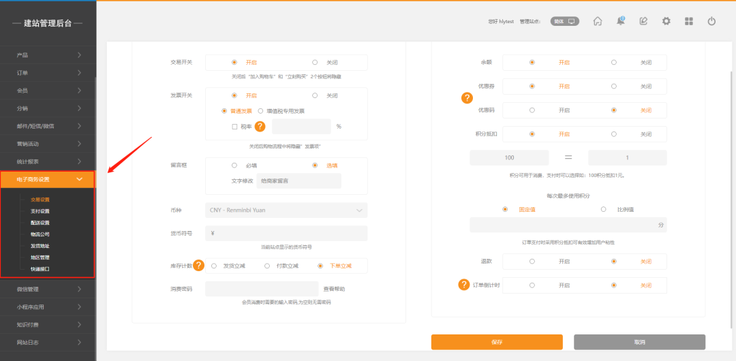This screenshot has width=736, height=361.
Task: Click the help icon beside 库存计数
Action: [199, 265]
